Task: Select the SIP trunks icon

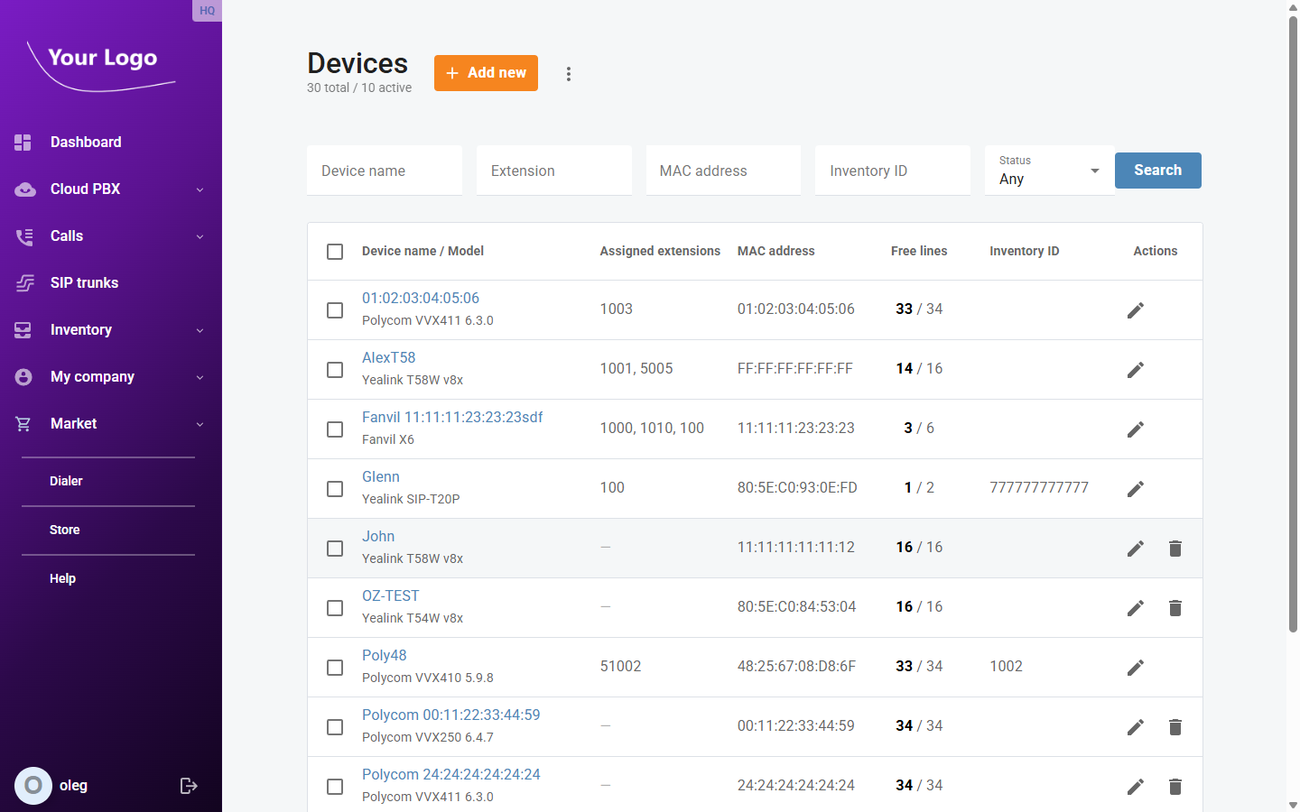Action: click(x=23, y=282)
